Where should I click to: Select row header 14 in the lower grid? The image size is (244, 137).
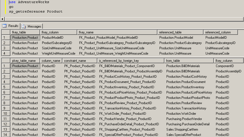pyautogui.click(x=6, y=135)
